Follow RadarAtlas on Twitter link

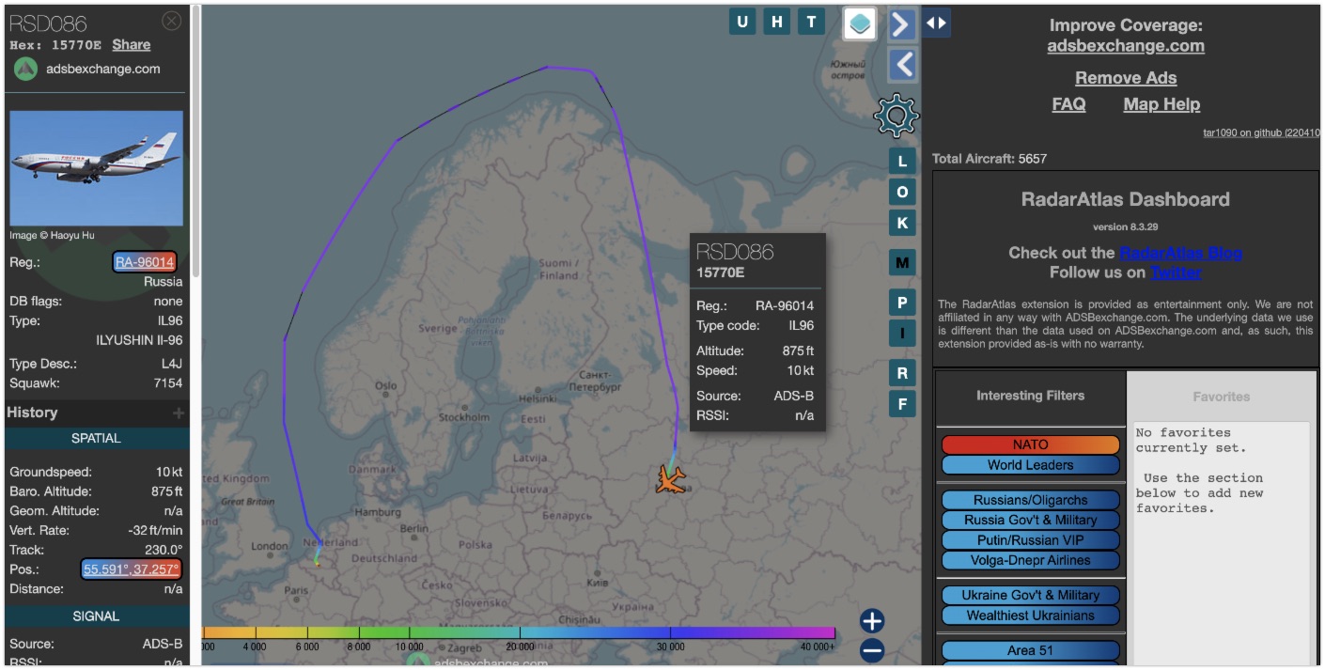coord(1176,273)
